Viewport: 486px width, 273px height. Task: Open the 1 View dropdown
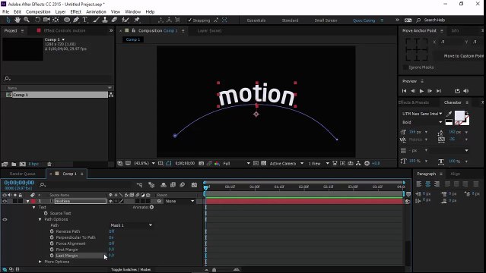[x=319, y=163]
